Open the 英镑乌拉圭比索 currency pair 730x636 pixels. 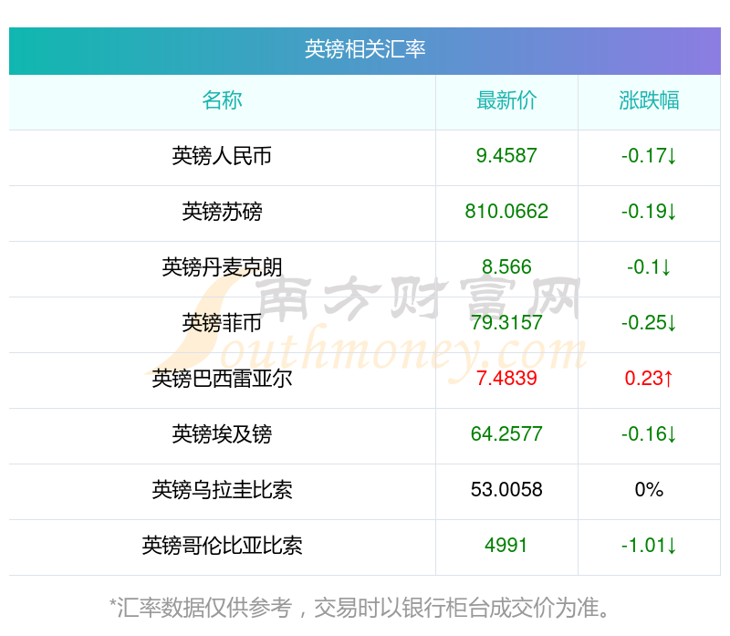[x=222, y=490]
